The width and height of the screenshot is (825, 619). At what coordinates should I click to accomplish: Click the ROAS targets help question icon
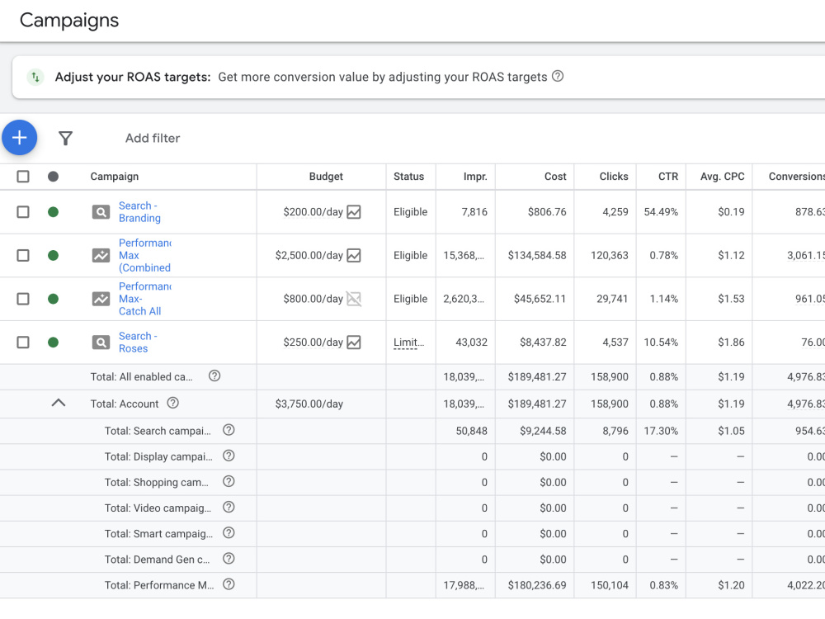pyautogui.click(x=557, y=76)
